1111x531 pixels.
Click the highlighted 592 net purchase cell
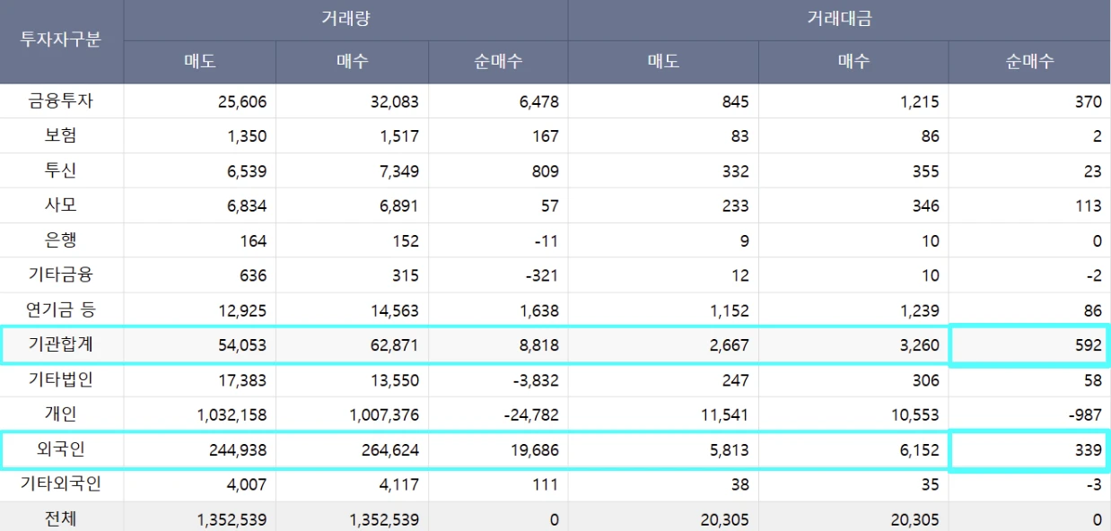(1029, 345)
